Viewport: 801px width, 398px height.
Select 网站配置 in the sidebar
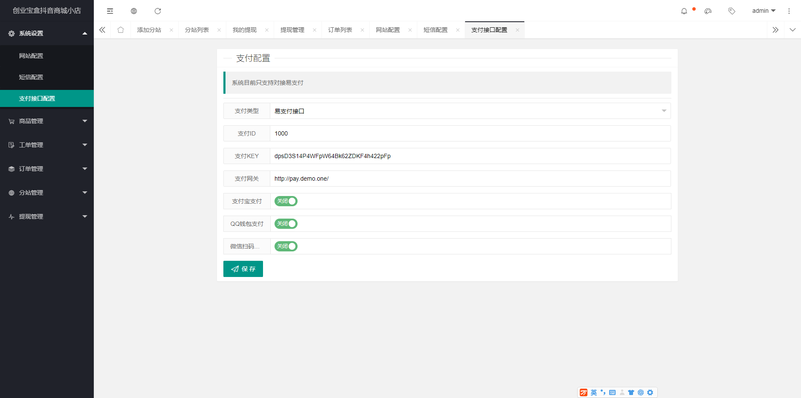point(31,56)
